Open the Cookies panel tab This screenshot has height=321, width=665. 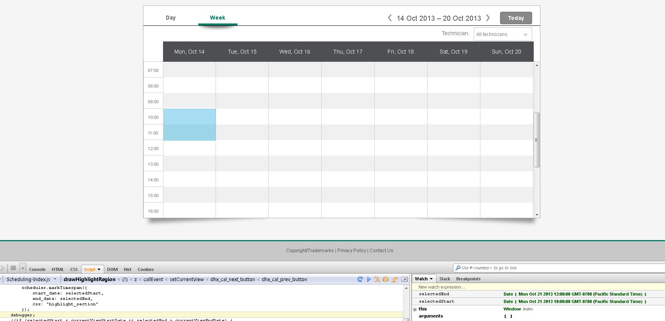point(146,269)
